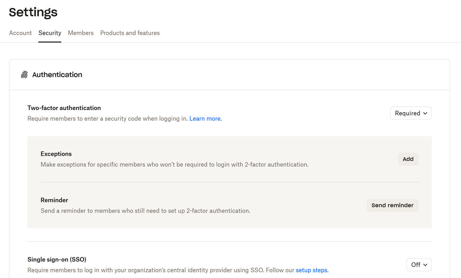Click the Two-factor authentication heading
This screenshot has height=278, width=461.
coord(64,108)
